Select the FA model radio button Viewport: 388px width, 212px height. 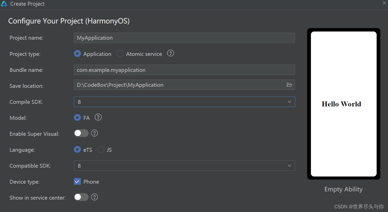[x=77, y=117]
